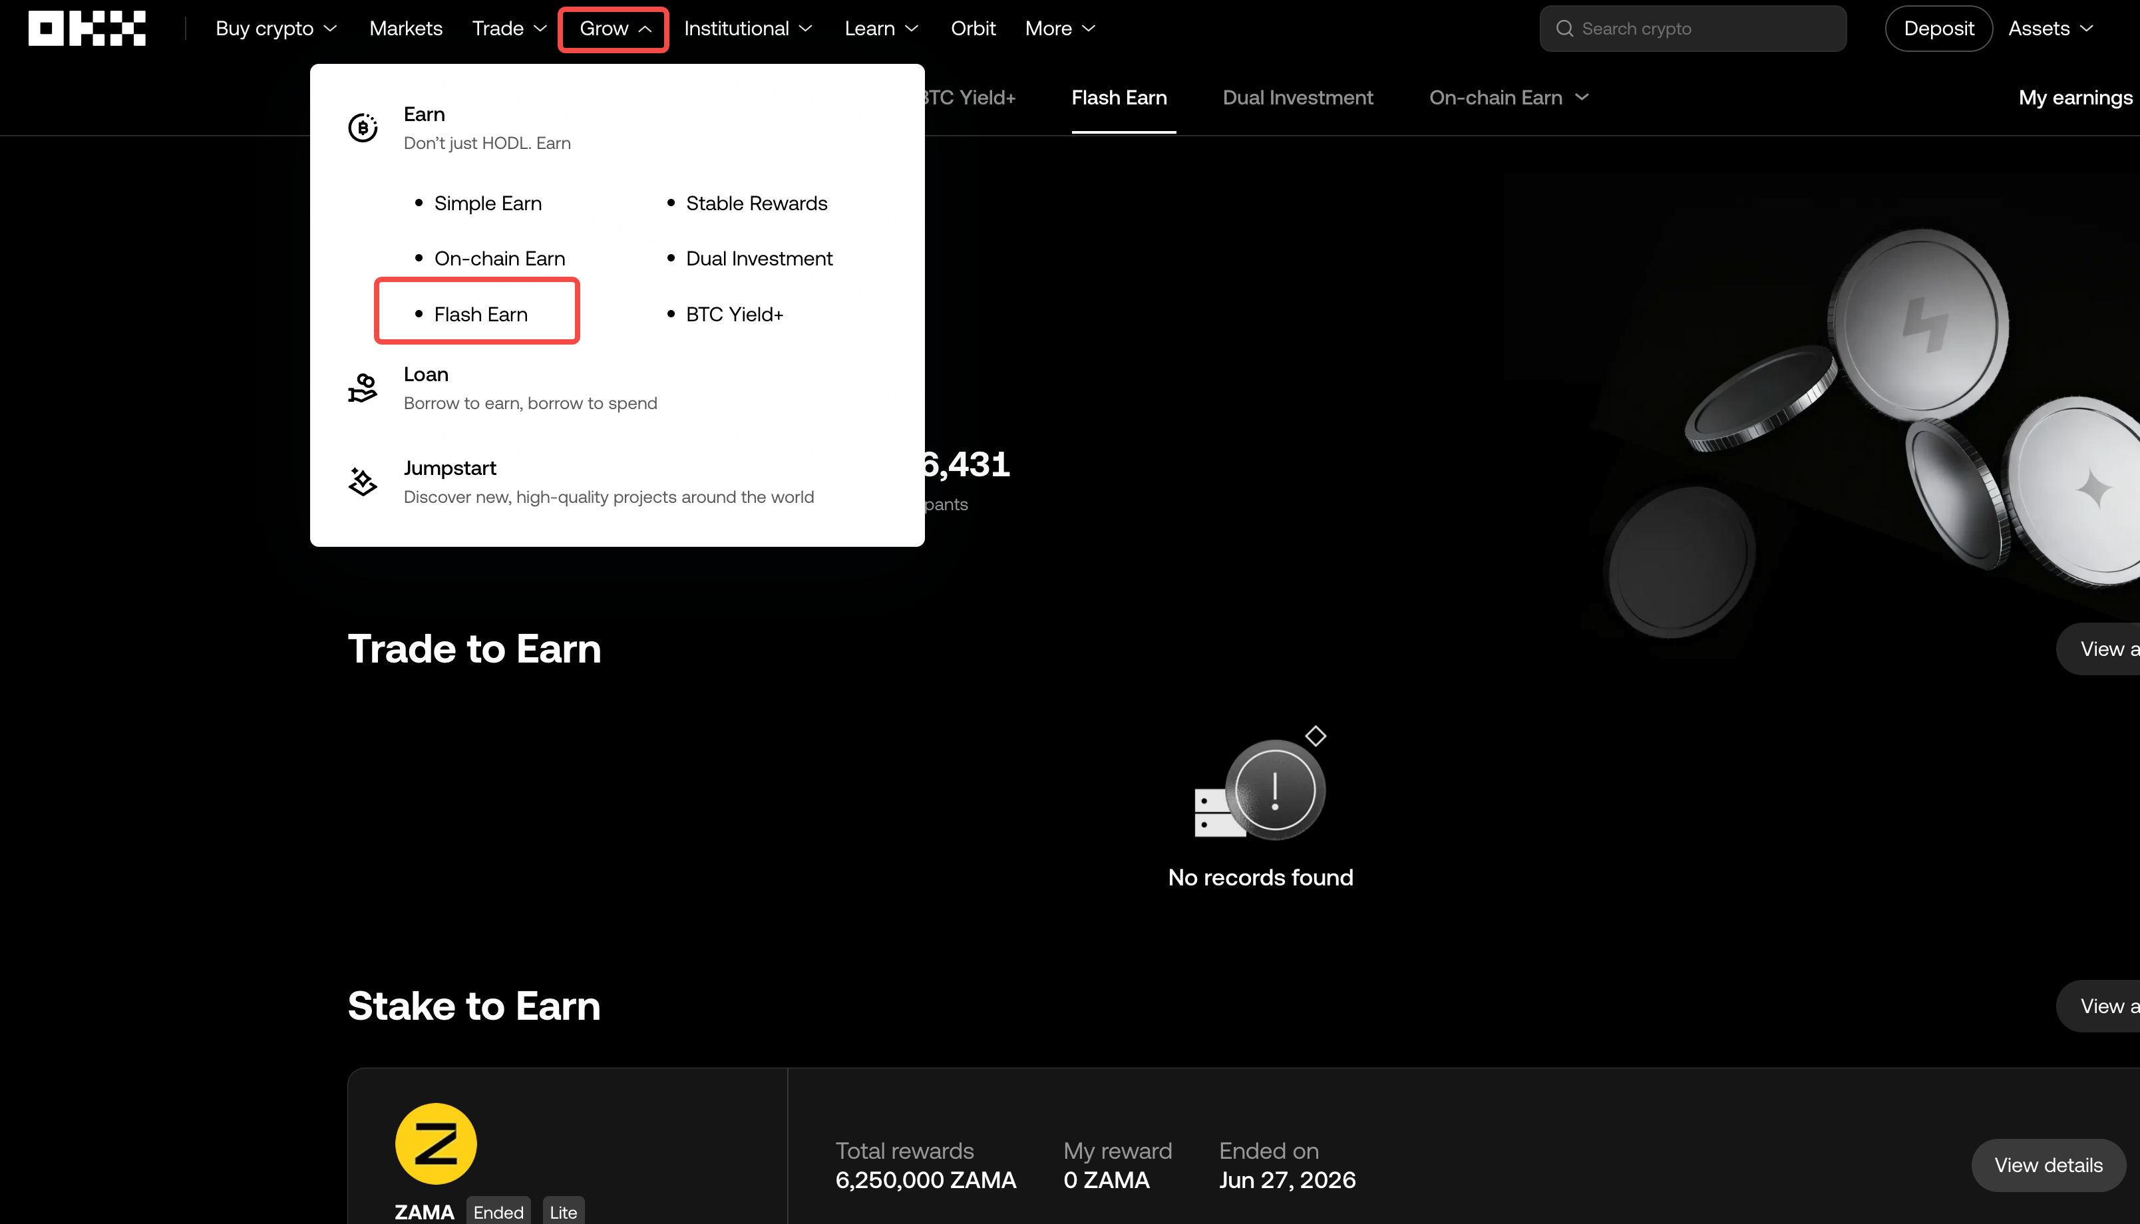Click the Trade to Earn heading
Screen dimensions: 2140x1224
474,648
